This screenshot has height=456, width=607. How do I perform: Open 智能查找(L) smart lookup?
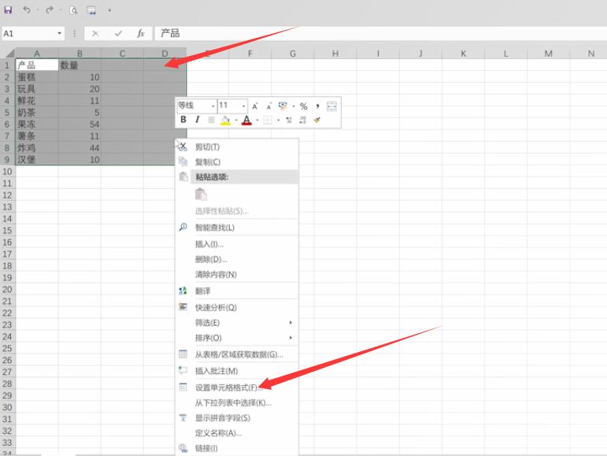pos(237,228)
